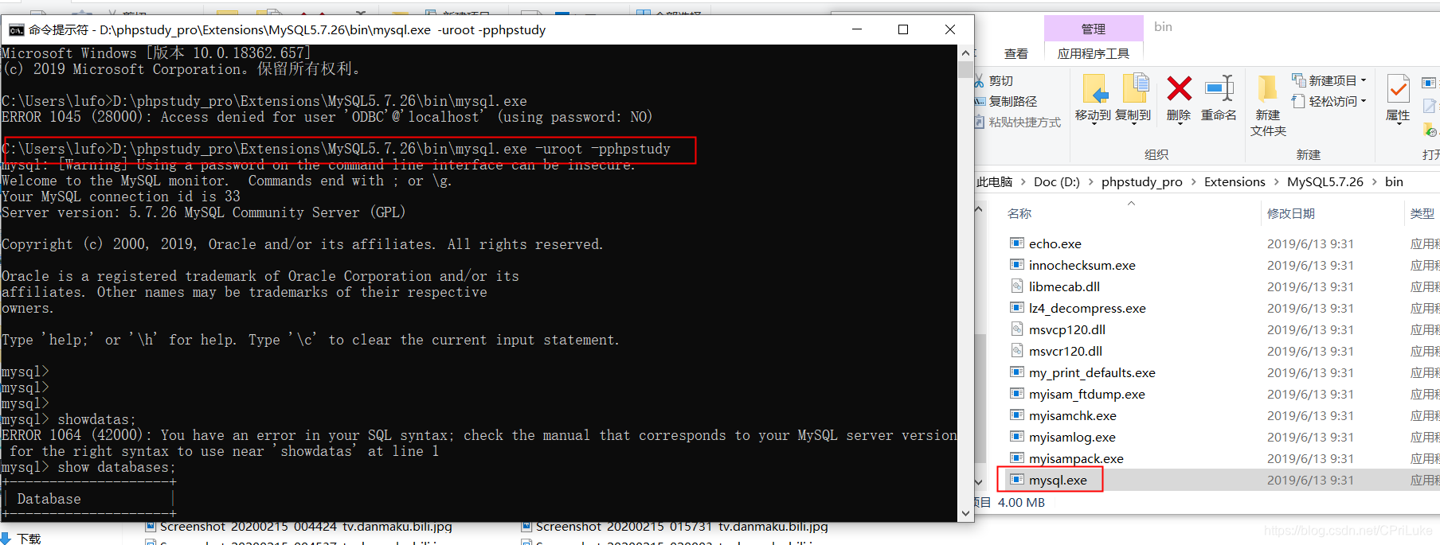Select the mysql.exe file
1440x545 pixels.
tap(1058, 480)
